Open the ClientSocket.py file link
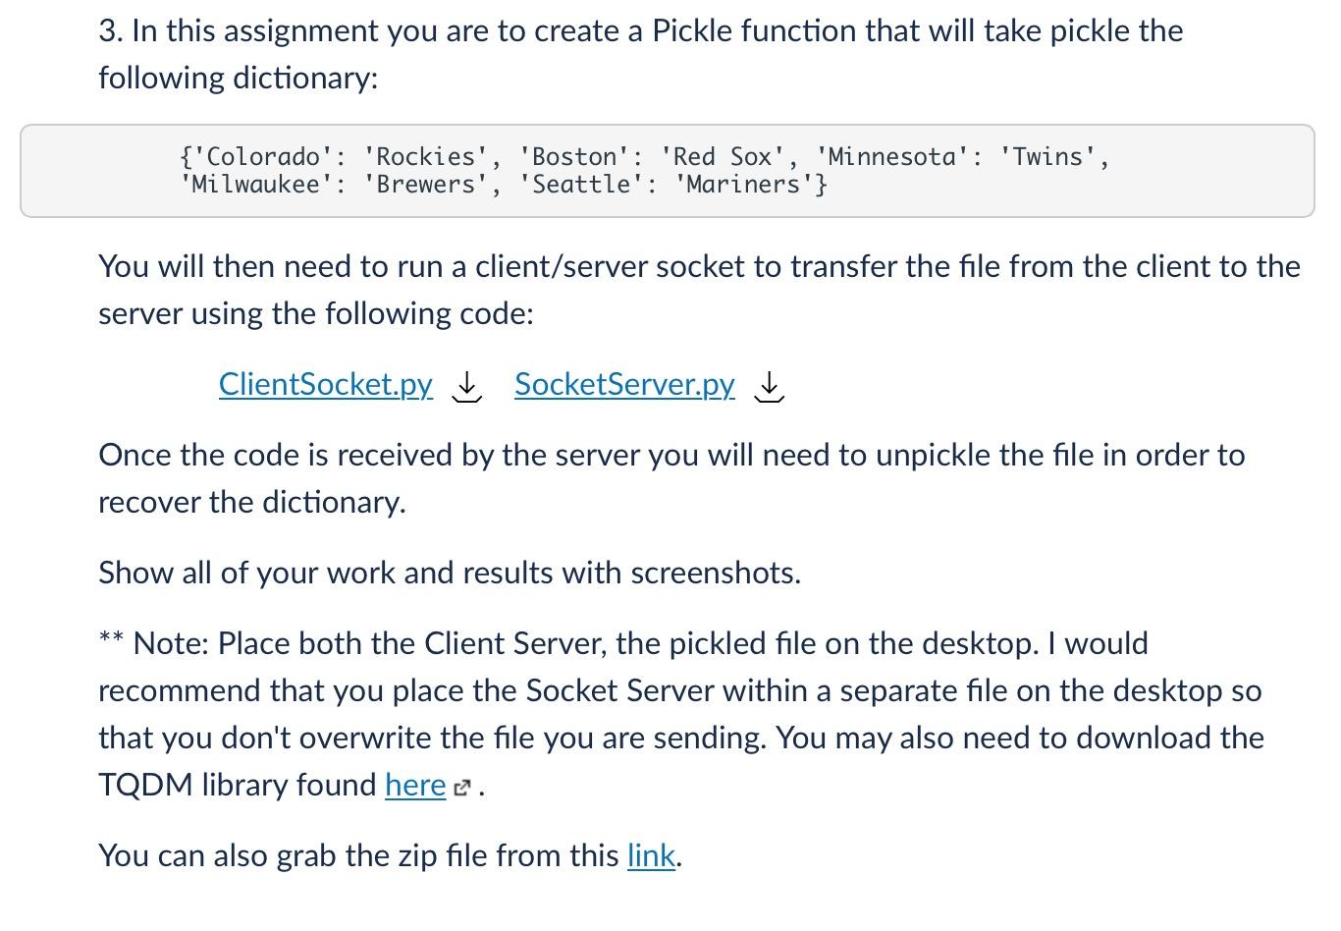Screen dimensions: 1341x931 326,384
